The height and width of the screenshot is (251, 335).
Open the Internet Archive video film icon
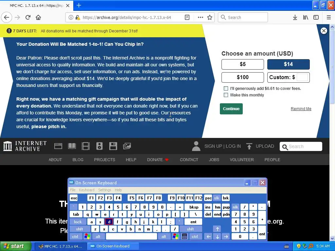(x=86, y=146)
